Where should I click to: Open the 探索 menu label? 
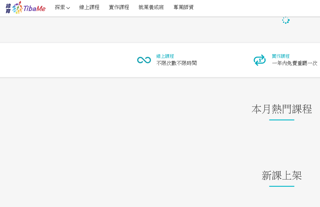pos(60,7)
